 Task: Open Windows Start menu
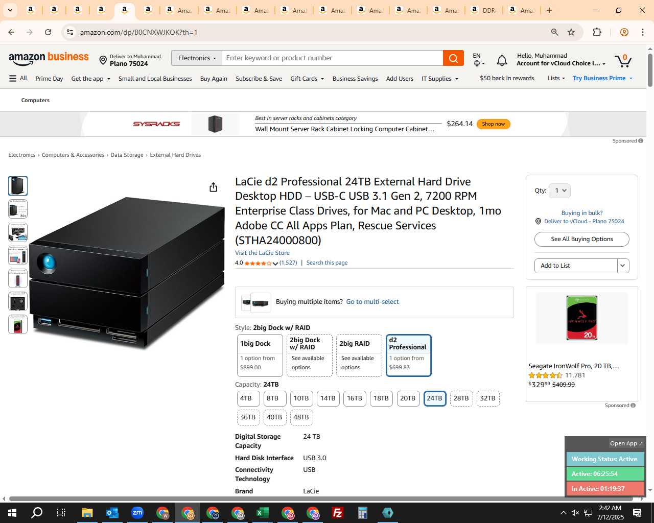tap(12, 513)
